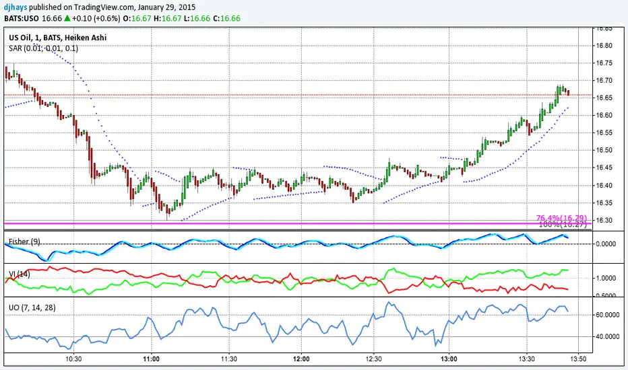Click the 10:30 time axis label
Image resolution: width=628 pixels, height=370 pixels.
[73, 359]
